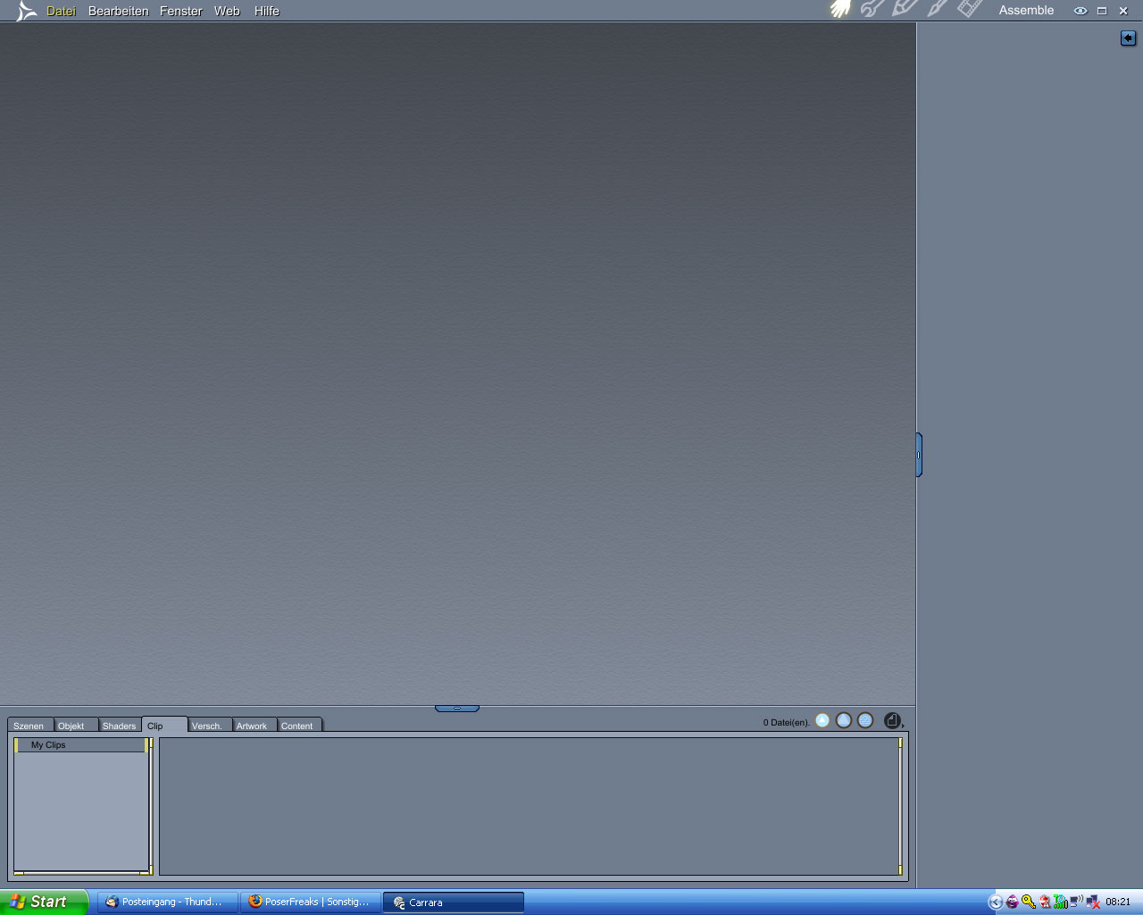Click the 0 Datei(en) file count text

(x=786, y=722)
